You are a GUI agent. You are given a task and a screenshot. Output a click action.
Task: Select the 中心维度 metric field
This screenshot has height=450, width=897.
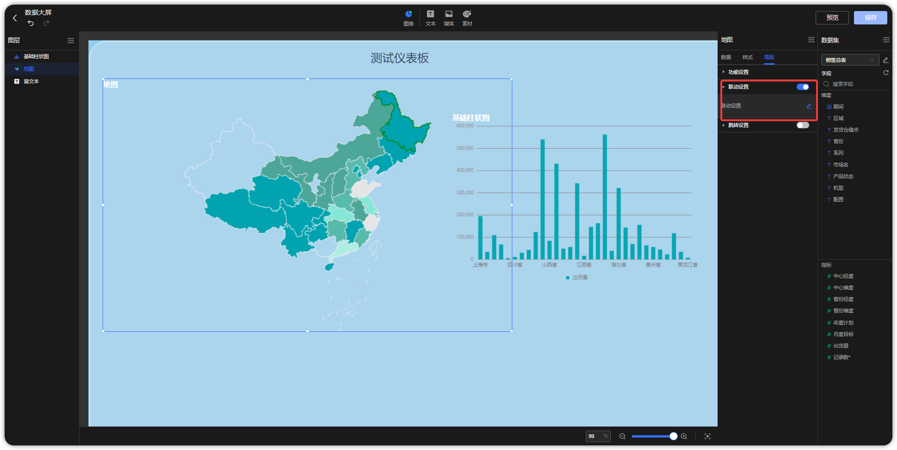pos(843,288)
